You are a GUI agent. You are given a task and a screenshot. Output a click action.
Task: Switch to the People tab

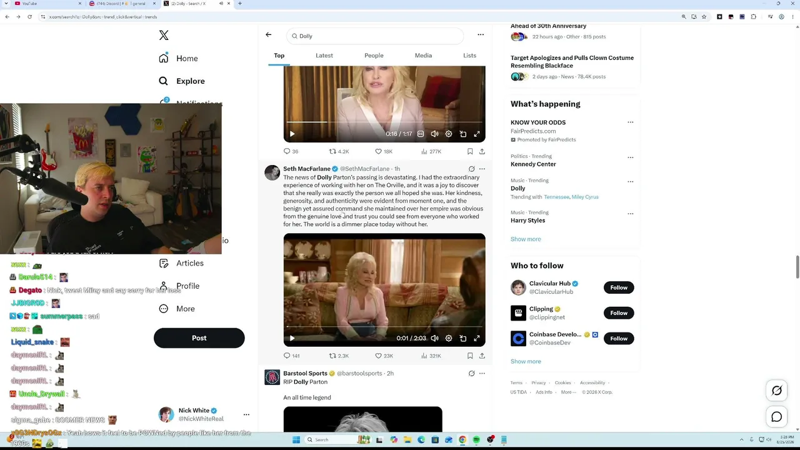[374, 56]
